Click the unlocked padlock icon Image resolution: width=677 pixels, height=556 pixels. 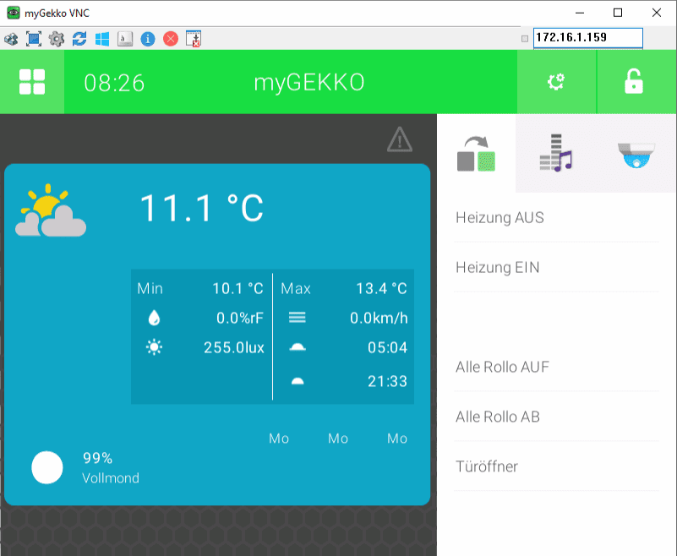pyautogui.click(x=633, y=82)
